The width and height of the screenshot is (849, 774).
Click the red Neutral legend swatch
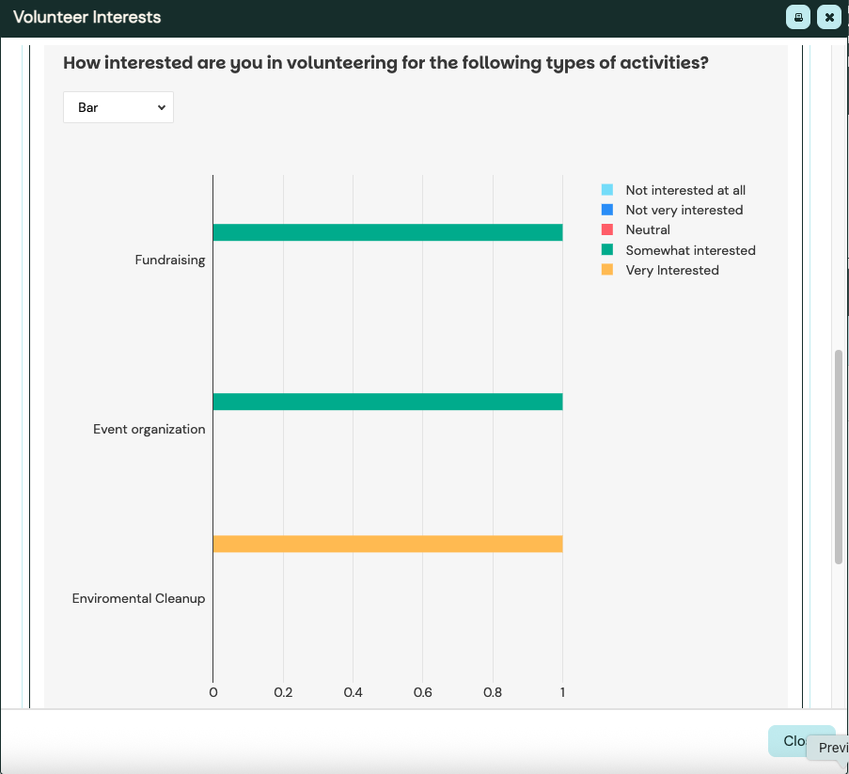coord(606,229)
